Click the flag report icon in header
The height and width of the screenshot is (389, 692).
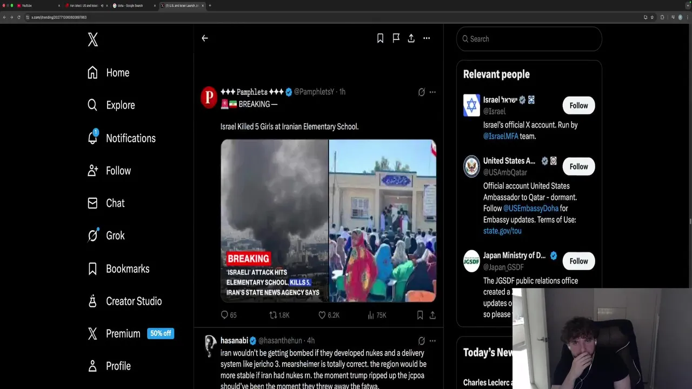396,38
